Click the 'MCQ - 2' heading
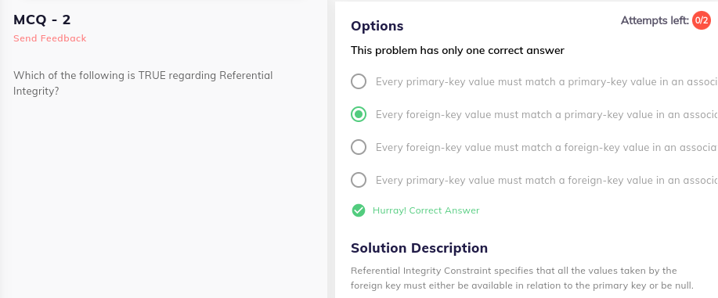This screenshot has height=298, width=718. 42,20
